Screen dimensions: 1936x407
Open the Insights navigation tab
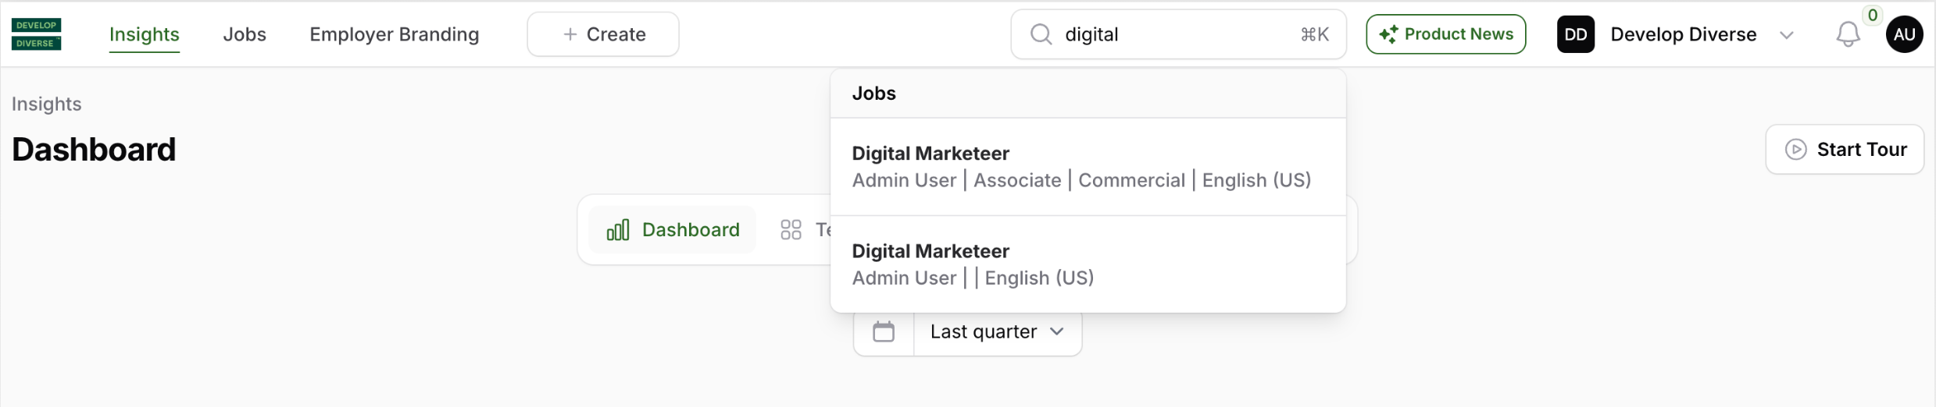[145, 34]
